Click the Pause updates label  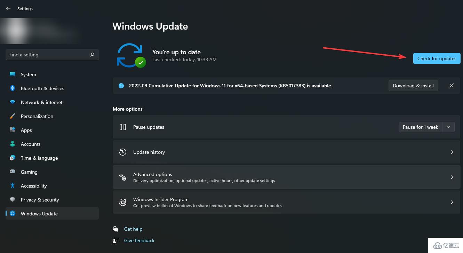coord(149,127)
